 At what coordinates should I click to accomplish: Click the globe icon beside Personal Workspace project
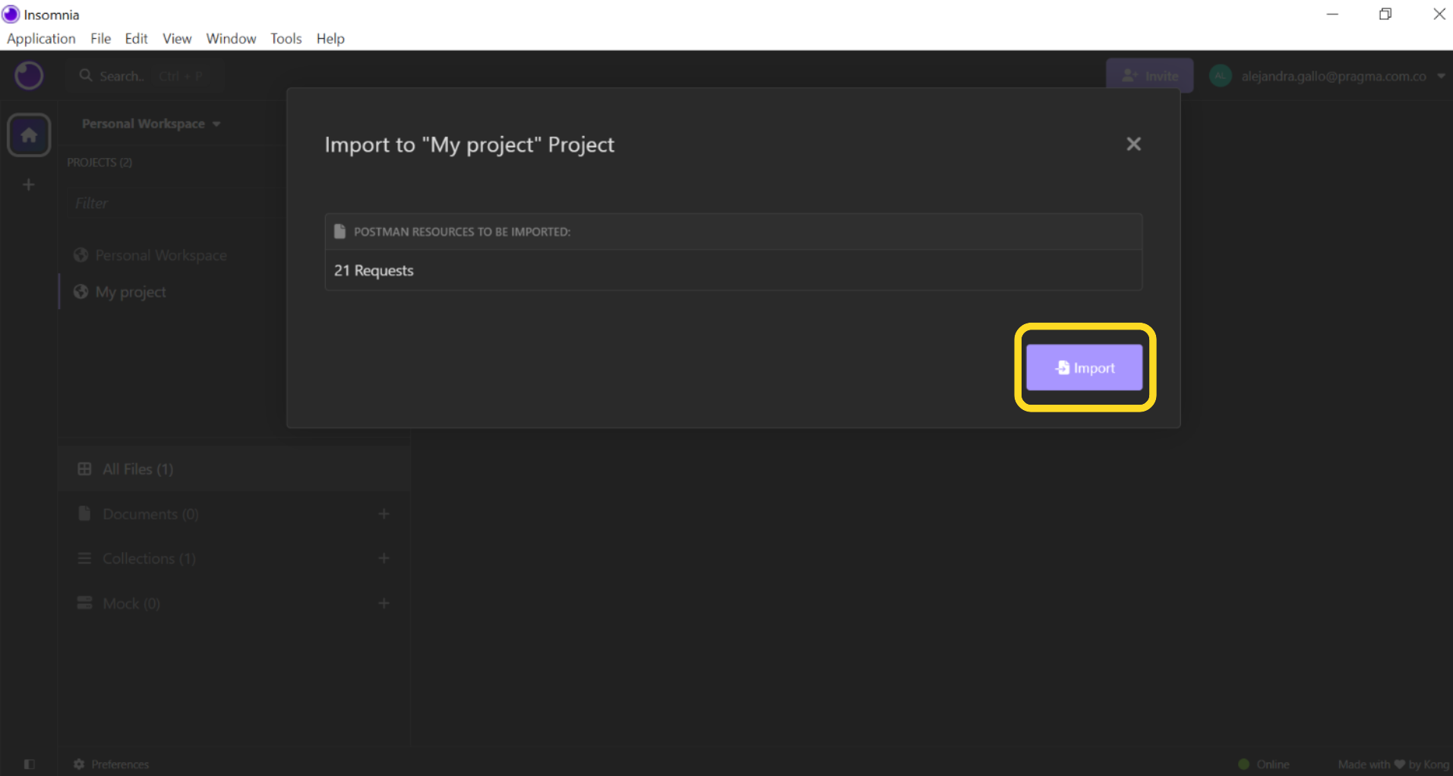click(x=81, y=255)
